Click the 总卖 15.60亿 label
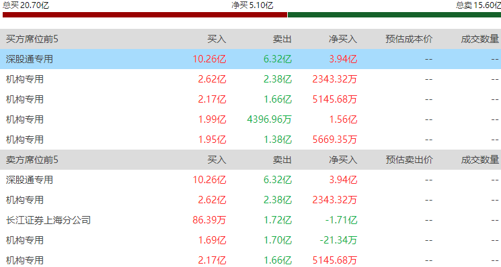 pos(478,5)
